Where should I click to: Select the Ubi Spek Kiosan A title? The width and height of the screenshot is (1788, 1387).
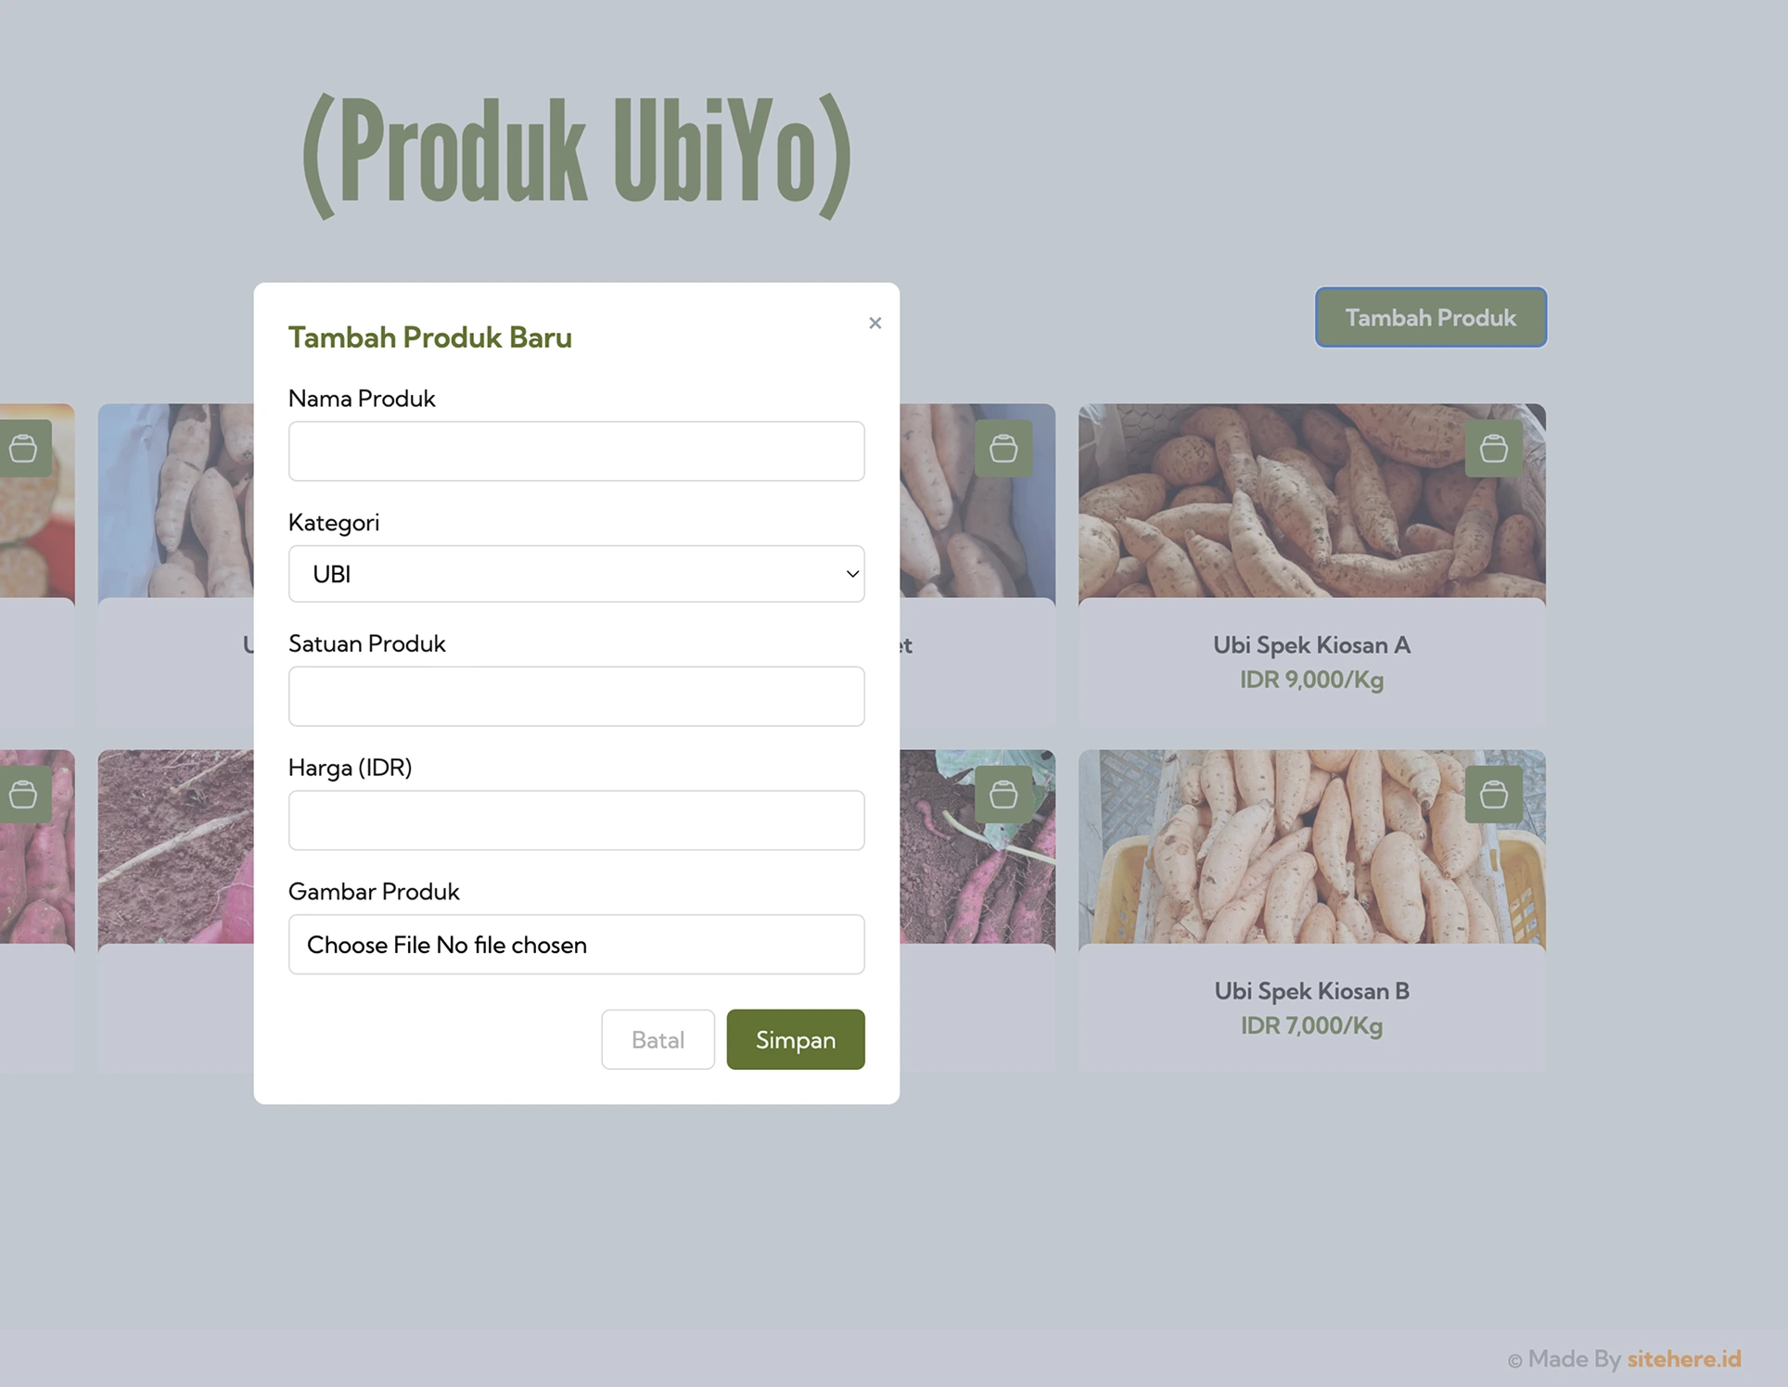pyautogui.click(x=1311, y=644)
